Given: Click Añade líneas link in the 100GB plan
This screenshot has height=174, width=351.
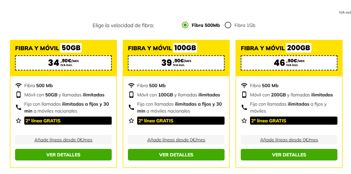Looking at the screenshot, I should [x=176, y=140].
